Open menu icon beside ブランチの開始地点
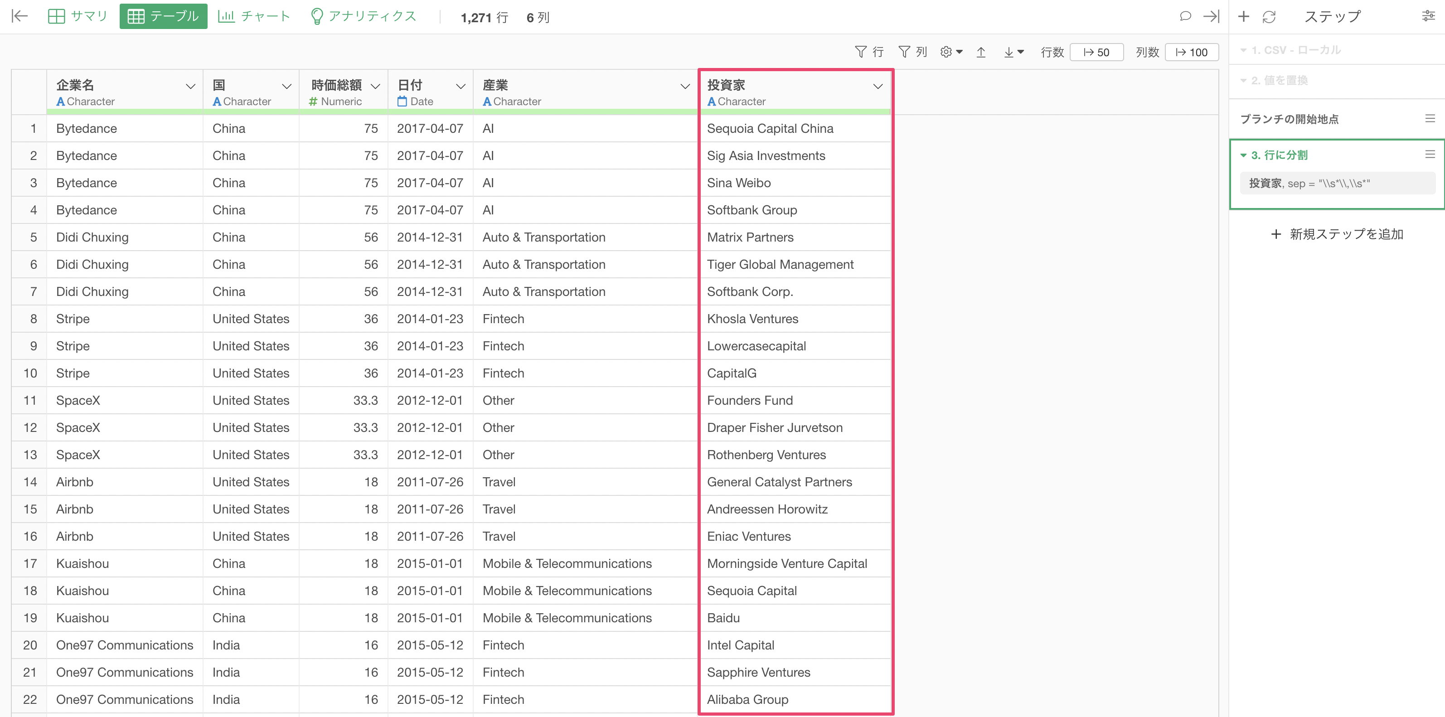The height and width of the screenshot is (717, 1445). pyautogui.click(x=1430, y=119)
